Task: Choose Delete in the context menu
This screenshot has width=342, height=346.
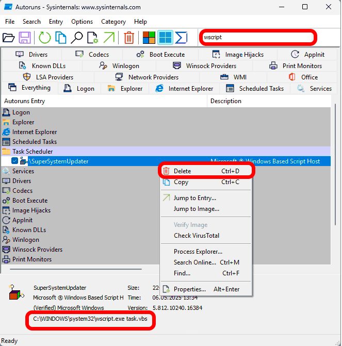Action: (x=206, y=171)
